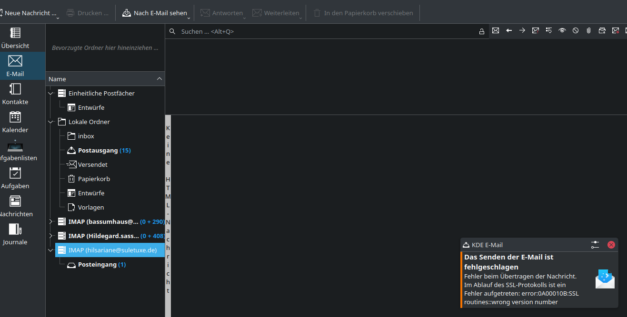
Task: Open the Übersicht sidebar view
Action: point(15,38)
